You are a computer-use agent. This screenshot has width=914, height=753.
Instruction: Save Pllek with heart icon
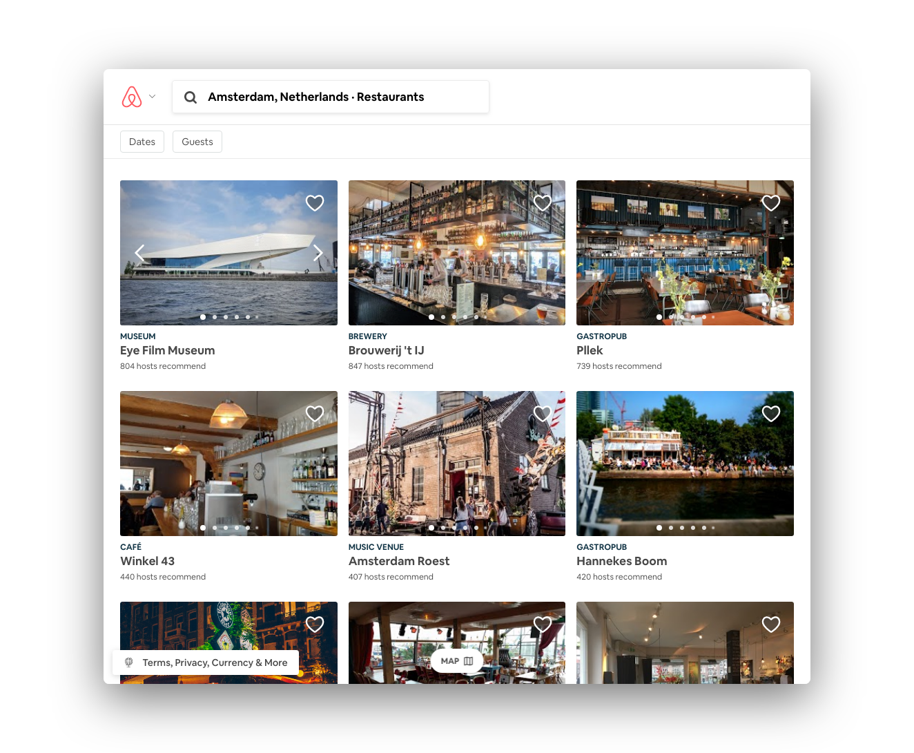[771, 203]
